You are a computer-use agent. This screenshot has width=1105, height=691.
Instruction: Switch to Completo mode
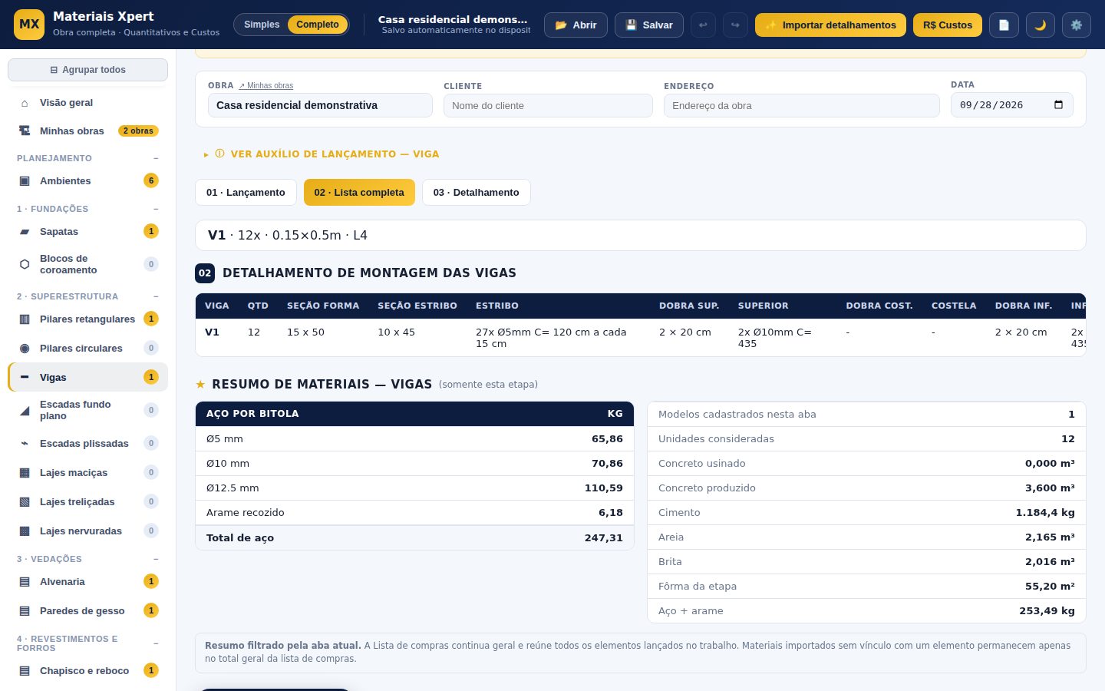[x=318, y=25]
